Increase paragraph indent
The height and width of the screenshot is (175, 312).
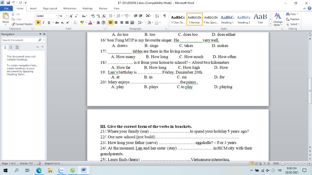[140, 16]
